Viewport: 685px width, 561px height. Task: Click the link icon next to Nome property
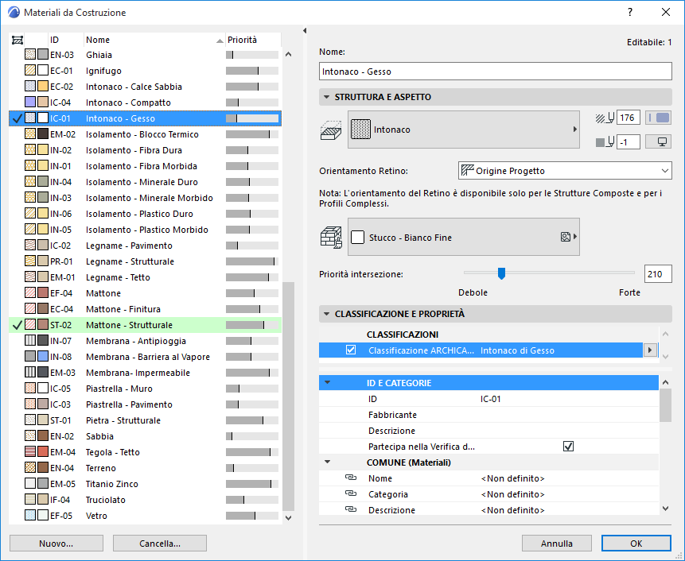[x=351, y=478]
